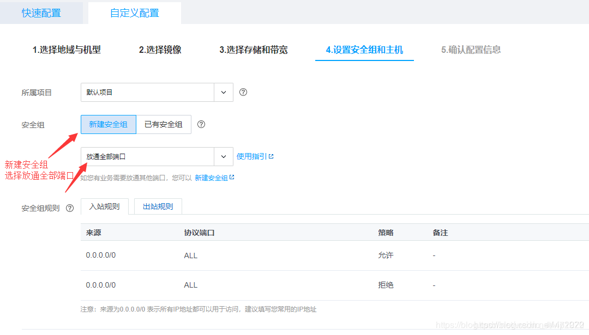Click the help icon beside 所属项目 dropdown

[243, 92]
